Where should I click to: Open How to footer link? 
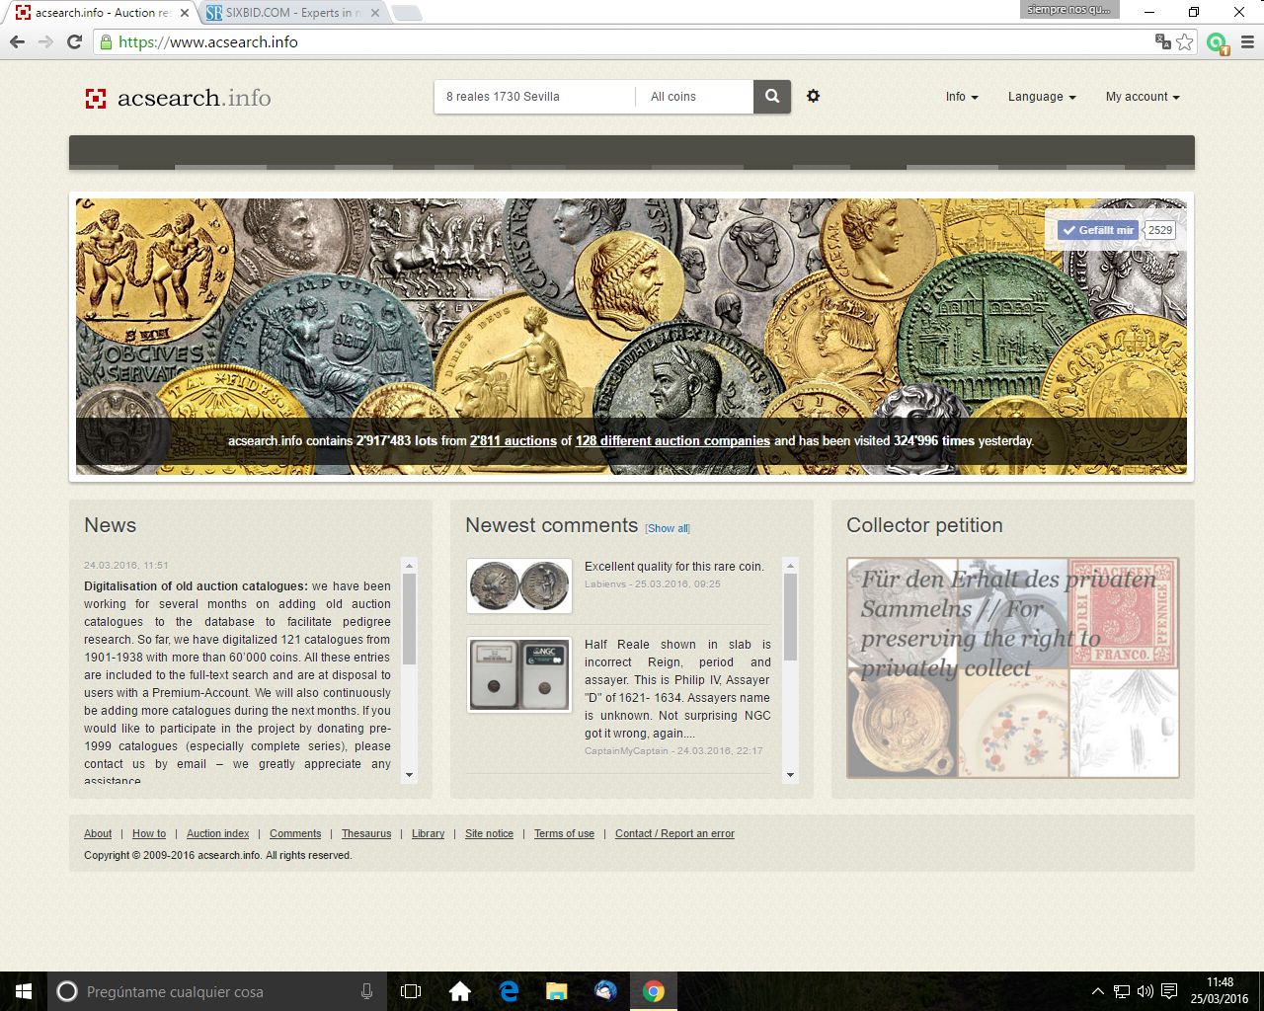(149, 833)
